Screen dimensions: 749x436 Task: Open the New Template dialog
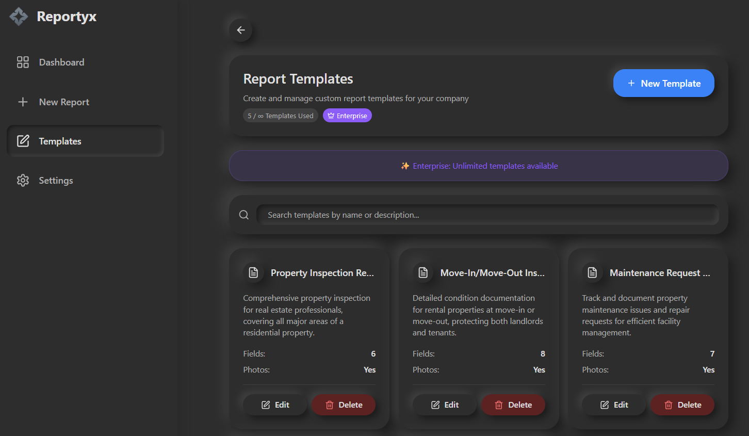tap(664, 83)
